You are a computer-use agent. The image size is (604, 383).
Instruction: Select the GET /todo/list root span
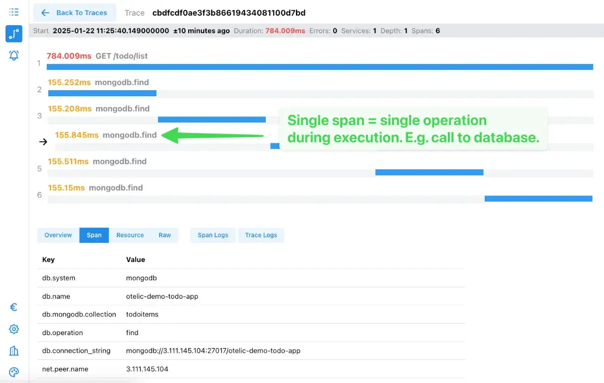click(x=122, y=56)
